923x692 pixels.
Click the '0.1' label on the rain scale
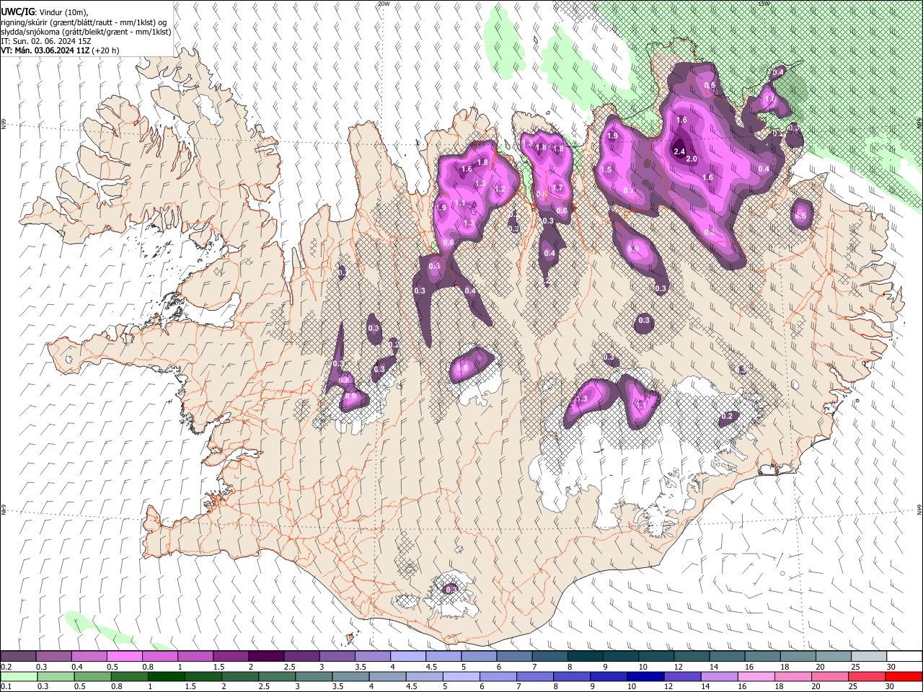click(6, 687)
